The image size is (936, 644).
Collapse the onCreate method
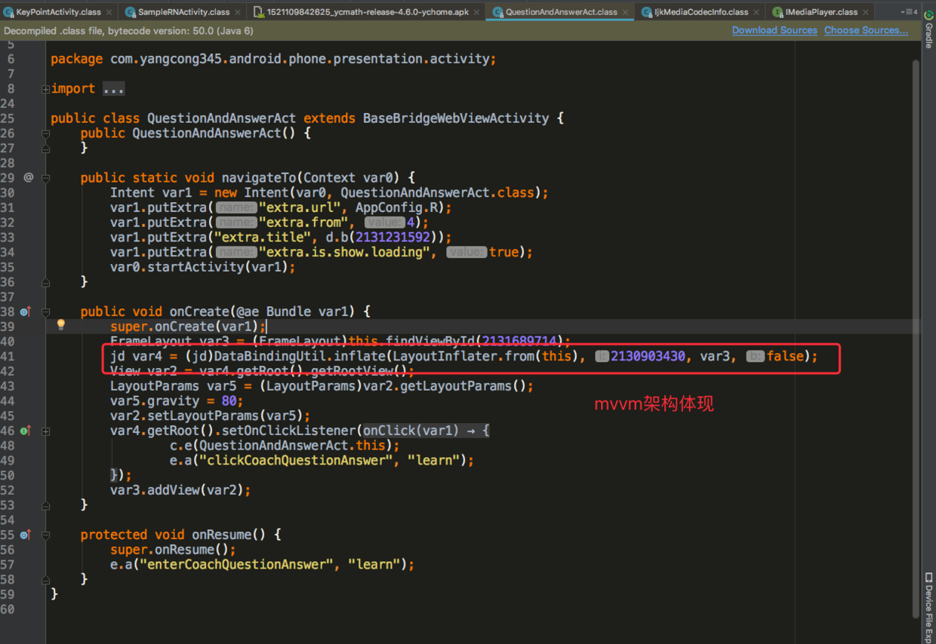[46, 311]
